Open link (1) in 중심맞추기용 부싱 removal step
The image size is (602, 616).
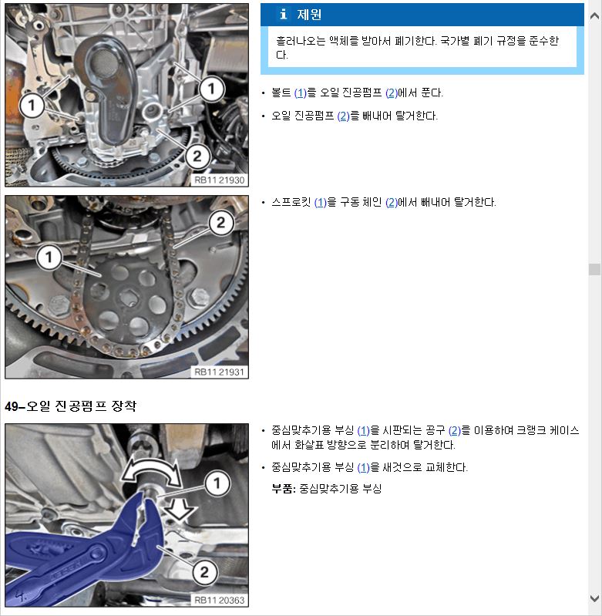[363, 430]
